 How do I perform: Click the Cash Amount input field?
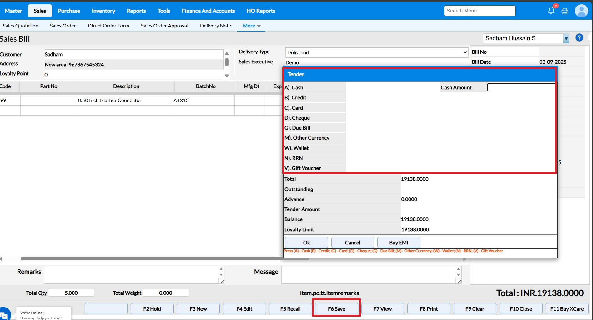521,87
